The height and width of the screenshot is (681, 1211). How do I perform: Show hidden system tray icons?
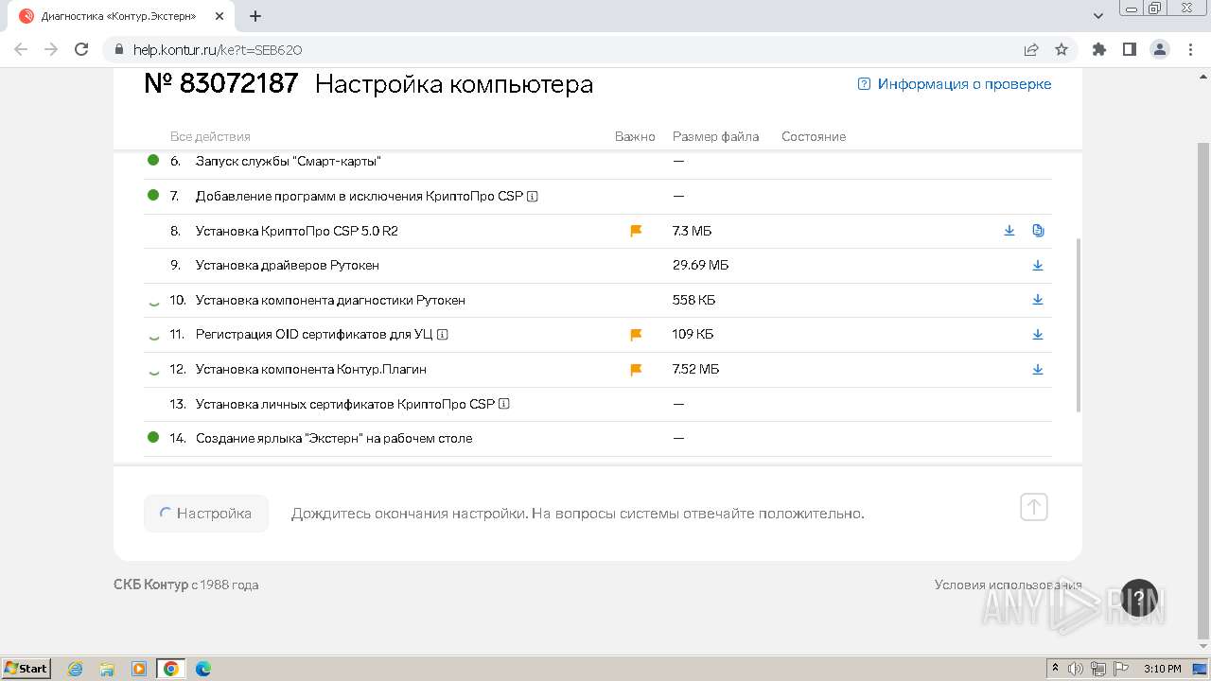(x=1055, y=669)
